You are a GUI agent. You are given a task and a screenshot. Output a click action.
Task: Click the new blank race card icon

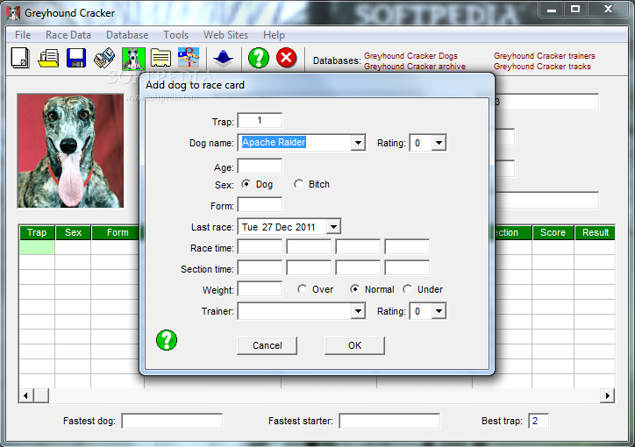pyautogui.click(x=20, y=58)
